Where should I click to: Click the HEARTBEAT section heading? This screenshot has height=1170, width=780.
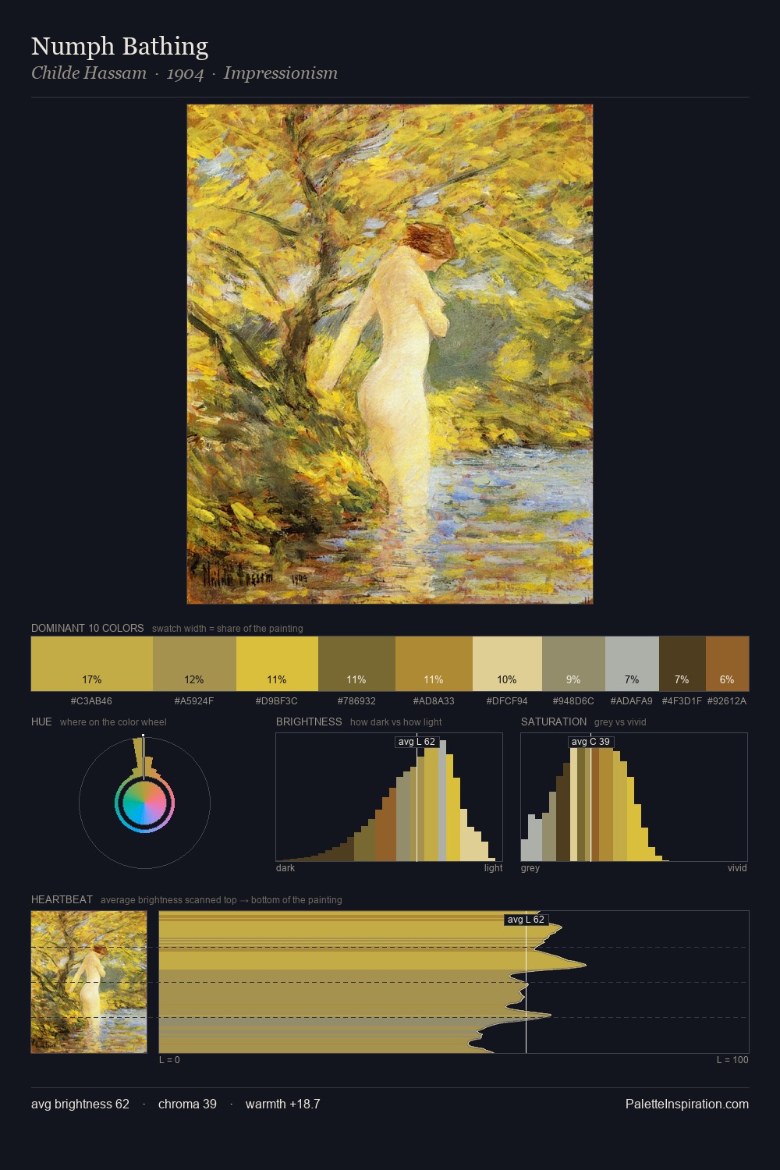pyautogui.click(x=62, y=899)
